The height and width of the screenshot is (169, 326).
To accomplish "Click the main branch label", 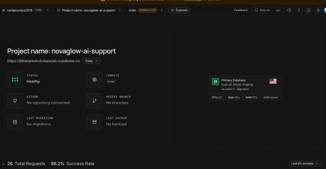I will click(132, 10).
